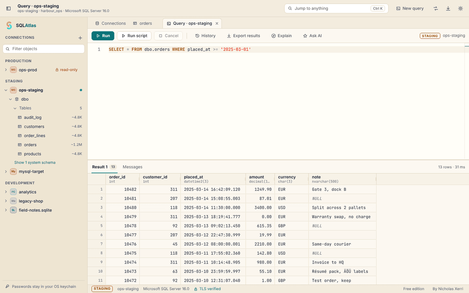Run the current query

tap(103, 36)
